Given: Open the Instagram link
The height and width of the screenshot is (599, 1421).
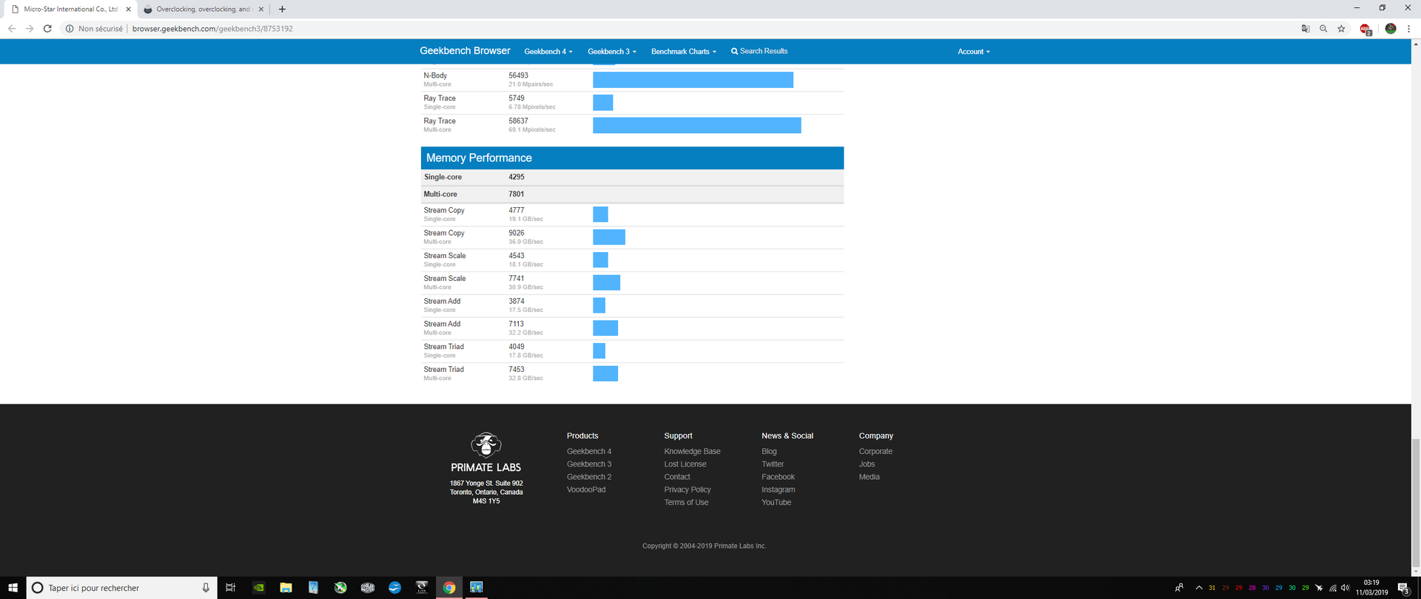Looking at the screenshot, I should (x=779, y=490).
